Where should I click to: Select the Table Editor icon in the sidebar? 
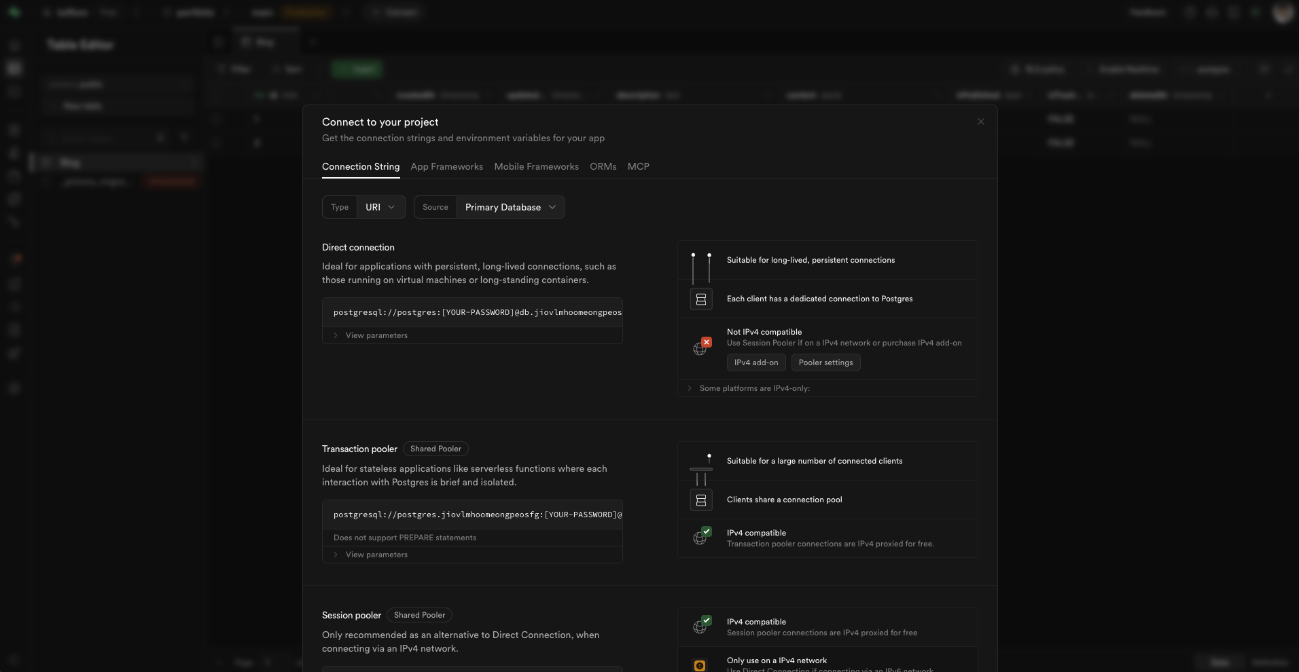point(14,68)
